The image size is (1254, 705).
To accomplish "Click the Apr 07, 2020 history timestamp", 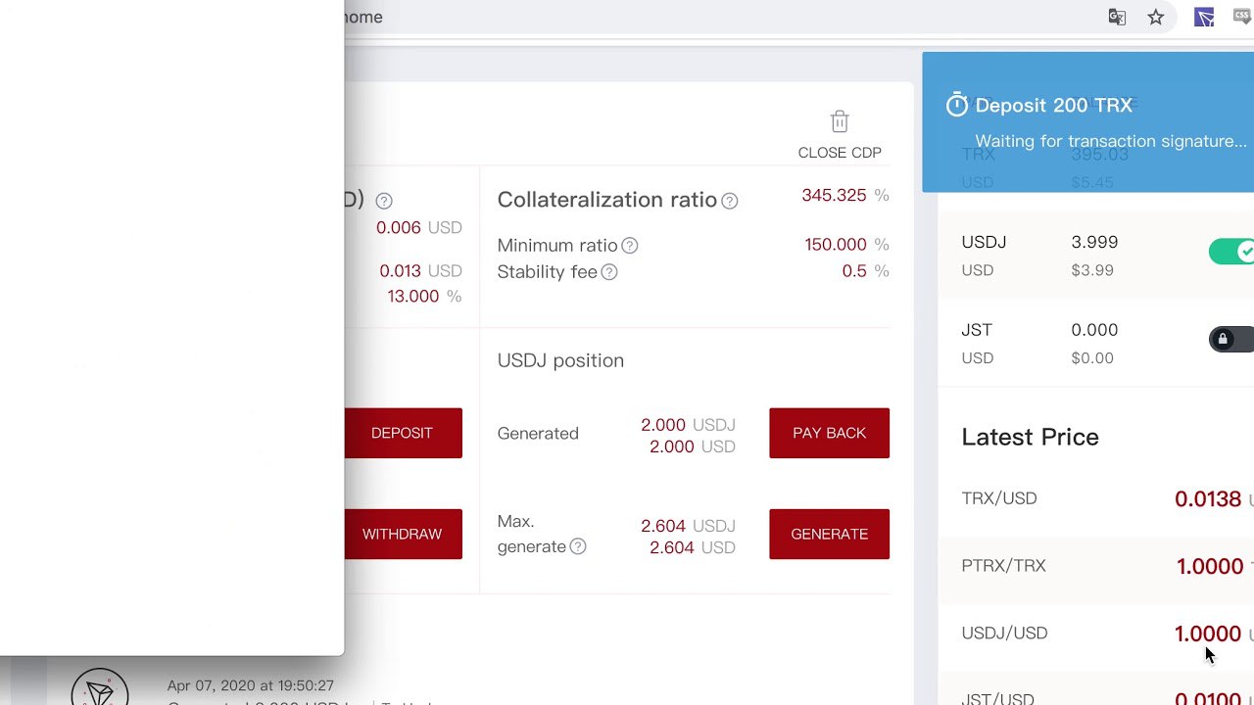I will point(251,685).
